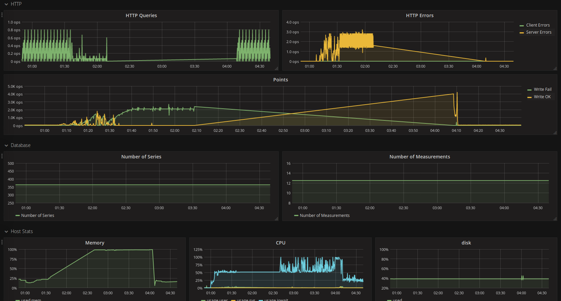Collapse the Database row chevron

pyautogui.click(x=6, y=146)
